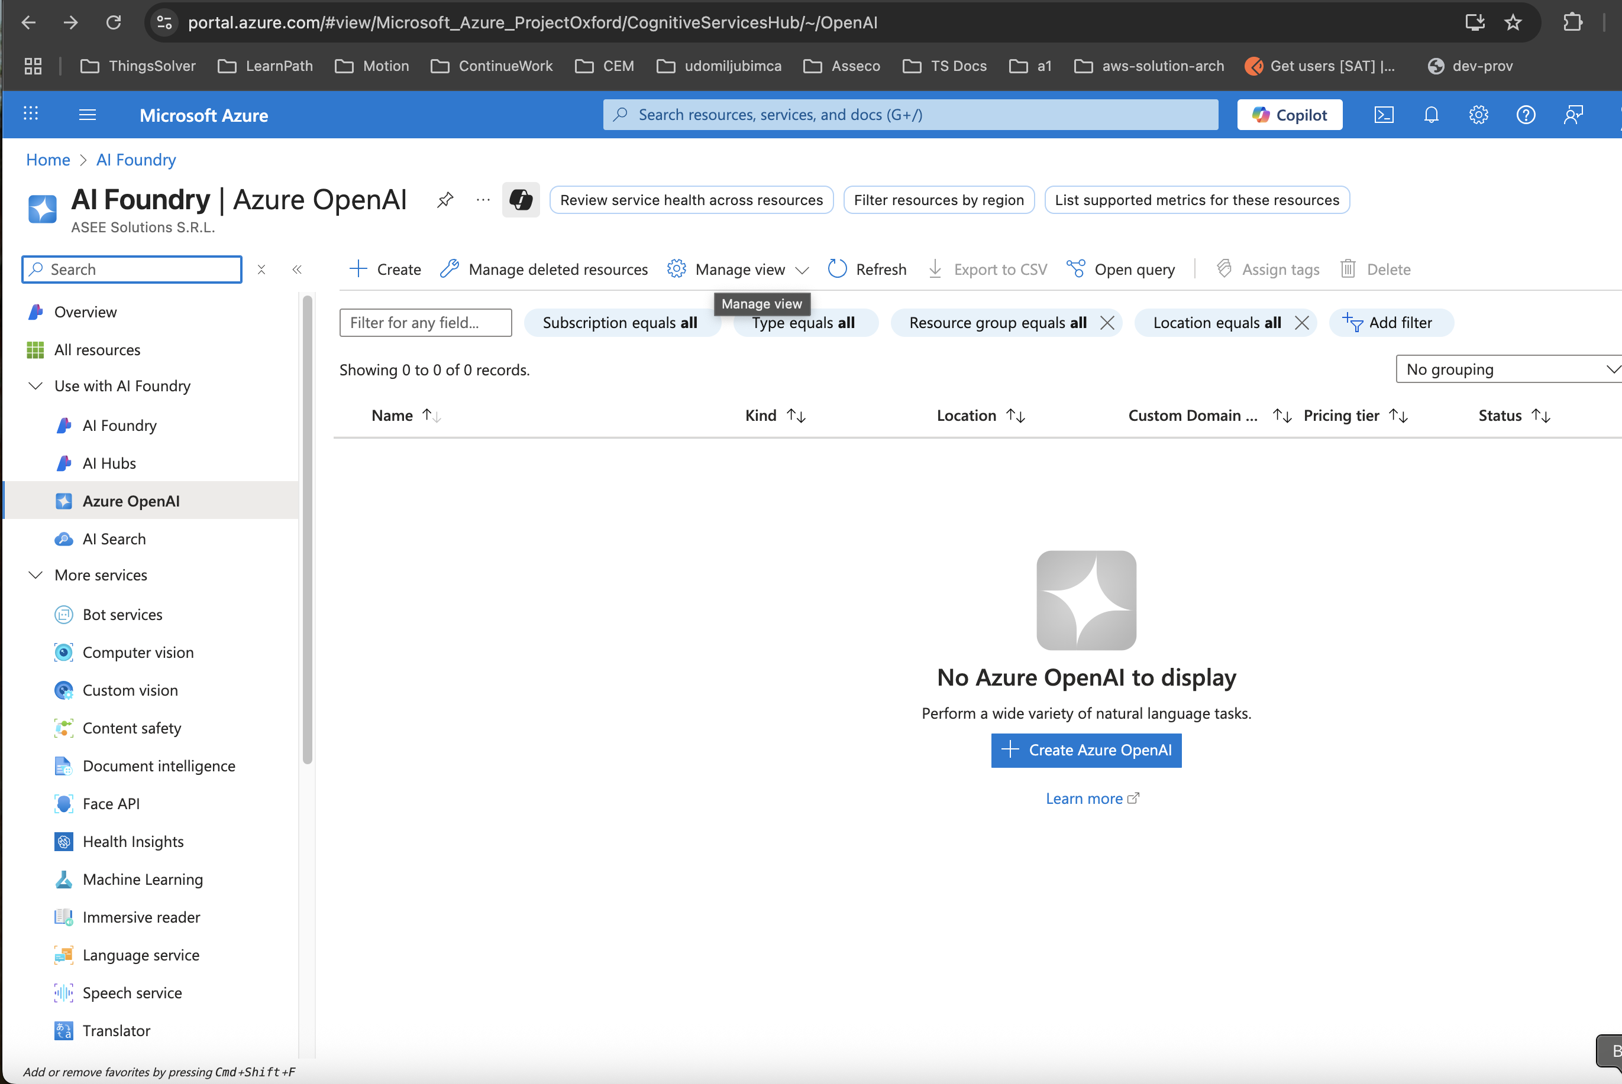The width and height of the screenshot is (1622, 1084).
Task: Remove the Location equals all filter
Action: [x=1301, y=323]
